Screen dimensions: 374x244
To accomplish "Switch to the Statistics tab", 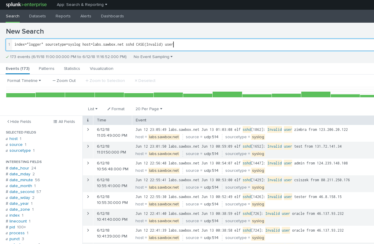I will [72, 69].
